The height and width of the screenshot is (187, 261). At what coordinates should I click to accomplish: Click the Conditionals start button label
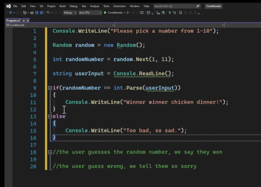115,13
